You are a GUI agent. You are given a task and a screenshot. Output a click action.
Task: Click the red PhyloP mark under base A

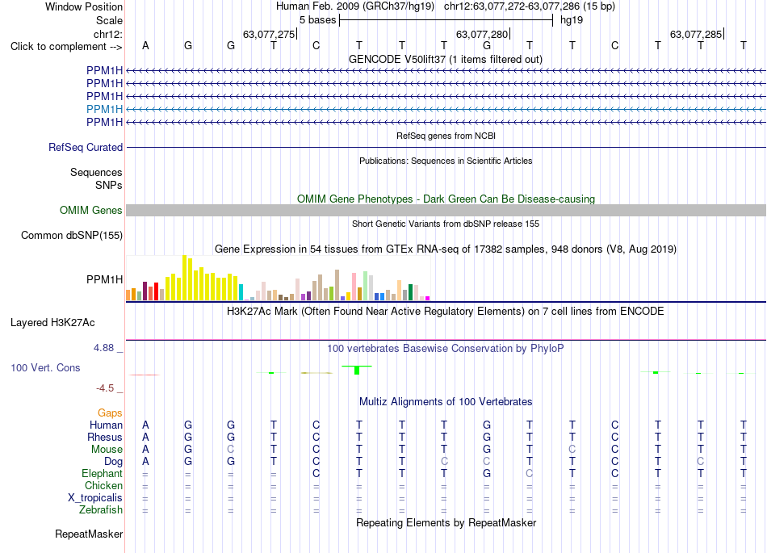145,375
